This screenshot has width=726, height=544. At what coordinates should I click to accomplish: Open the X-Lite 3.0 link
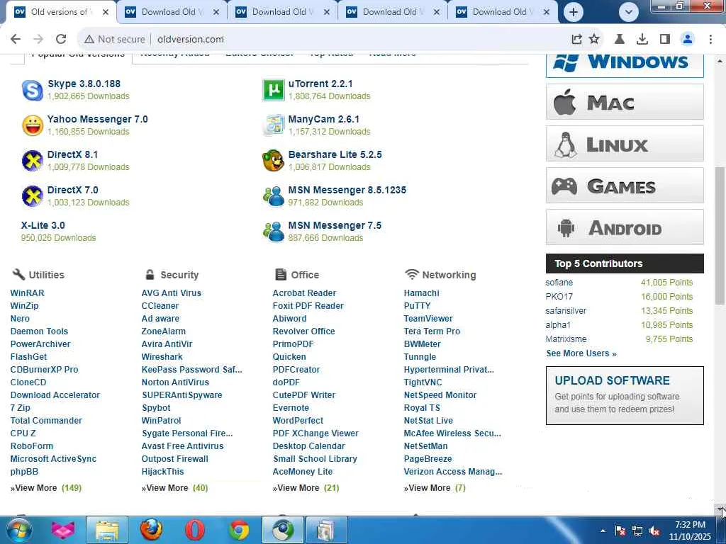pos(43,225)
